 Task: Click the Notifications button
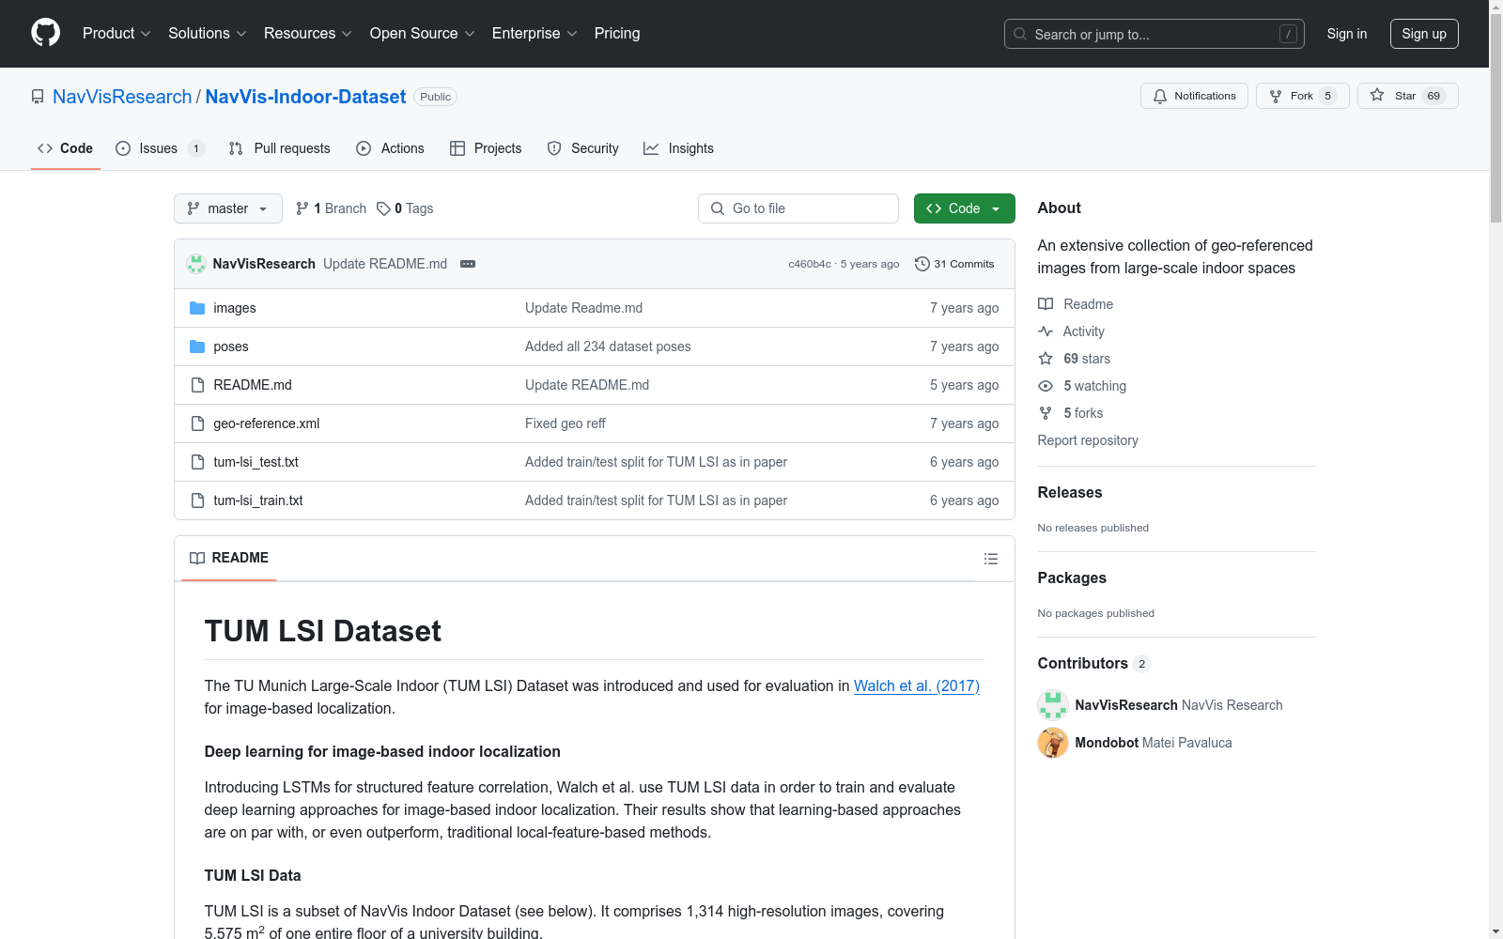pos(1194,96)
